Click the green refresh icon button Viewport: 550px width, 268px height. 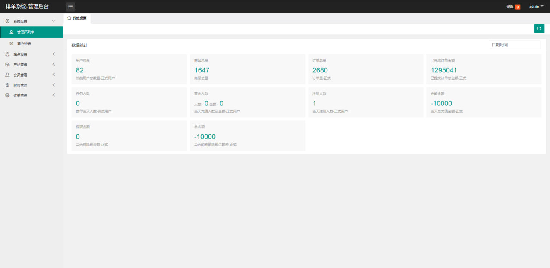(x=539, y=28)
